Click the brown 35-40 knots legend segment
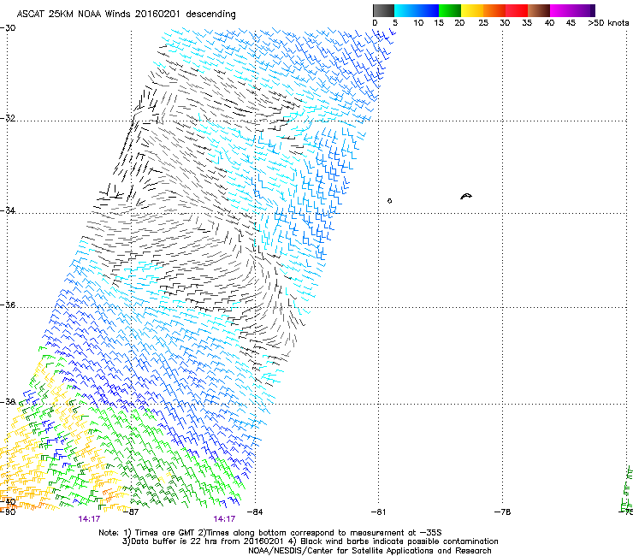The image size is (633, 556). (539, 10)
